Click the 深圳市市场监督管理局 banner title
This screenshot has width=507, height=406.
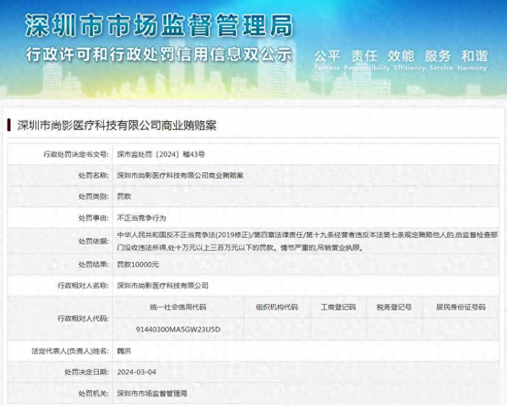coord(158,25)
